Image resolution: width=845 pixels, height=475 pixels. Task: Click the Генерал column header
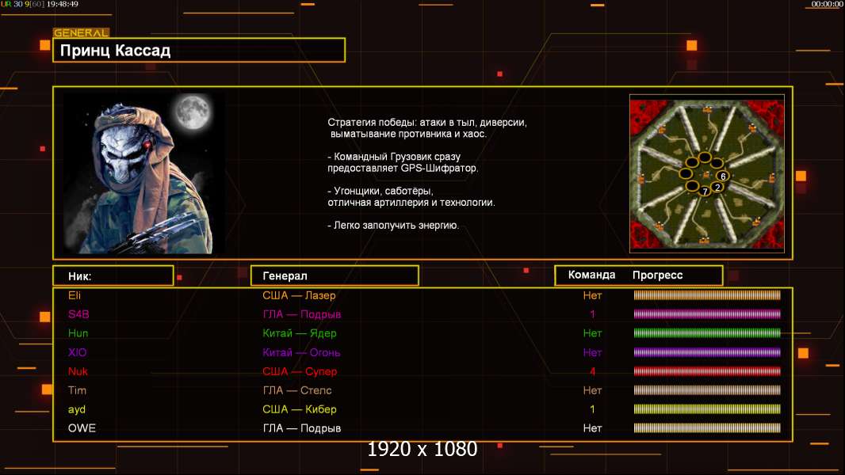click(335, 275)
